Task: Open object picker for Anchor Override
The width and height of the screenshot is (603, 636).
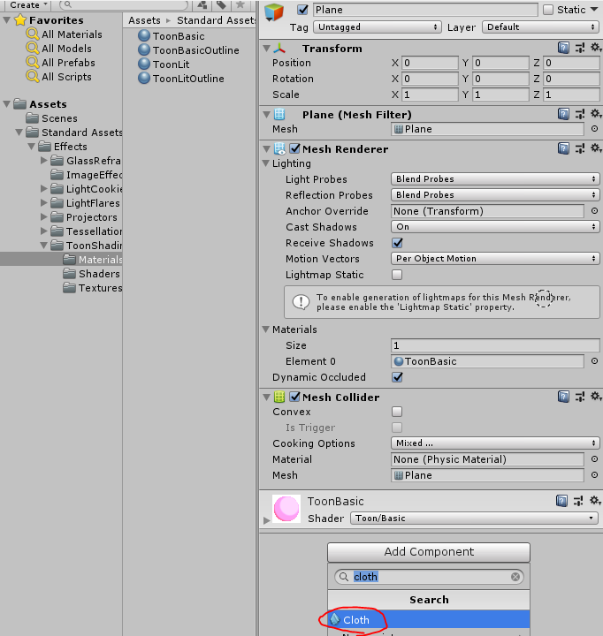Action: click(594, 211)
